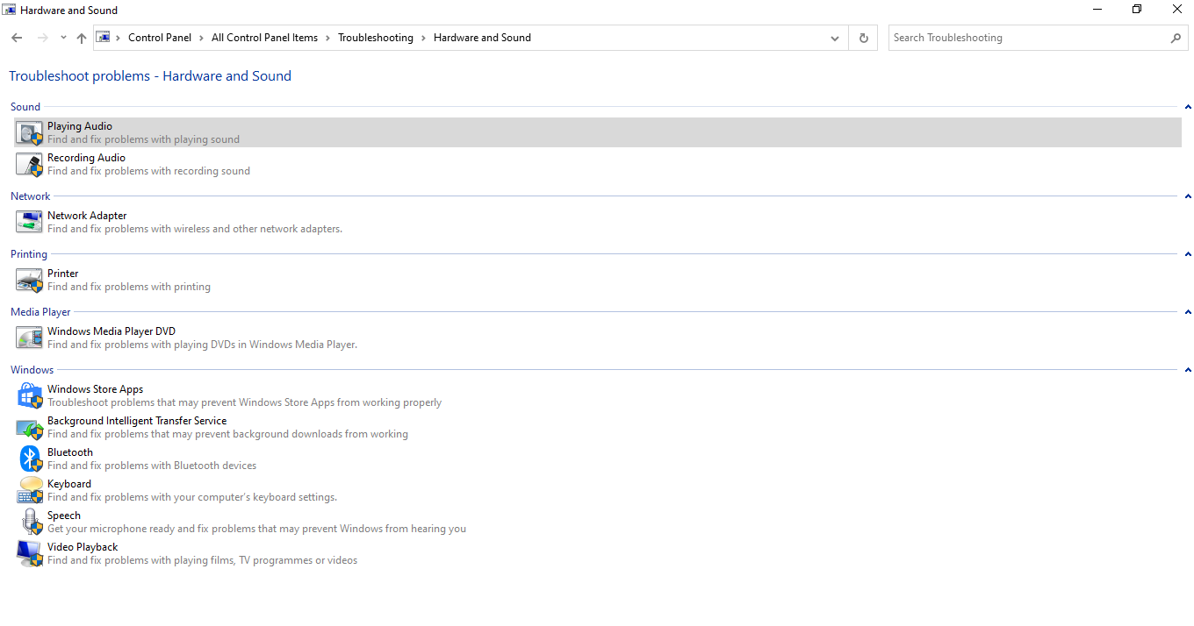Go back with the Back arrow

pyautogui.click(x=17, y=38)
